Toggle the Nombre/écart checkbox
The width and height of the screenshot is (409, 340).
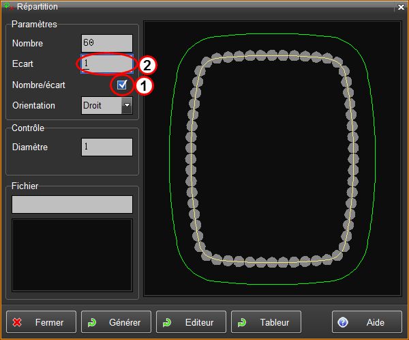(x=122, y=85)
